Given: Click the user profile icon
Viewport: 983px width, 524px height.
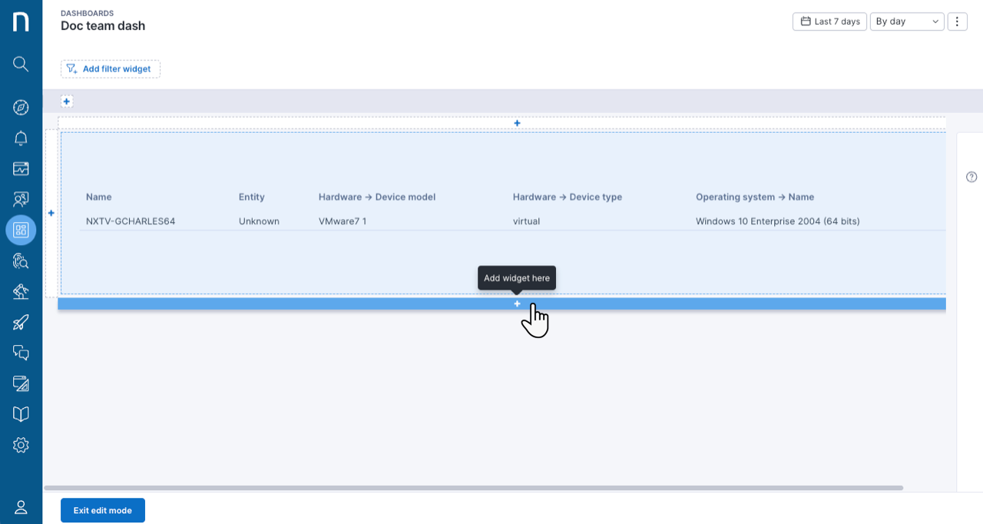Looking at the screenshot, I should tap(21, 507).
